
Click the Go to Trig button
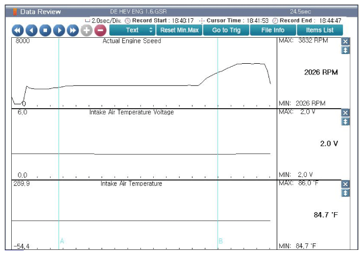pyautogui.click(x=226, y=30)
